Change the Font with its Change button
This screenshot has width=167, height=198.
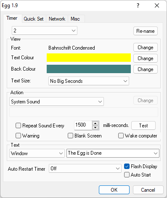[x=146, y=48]
